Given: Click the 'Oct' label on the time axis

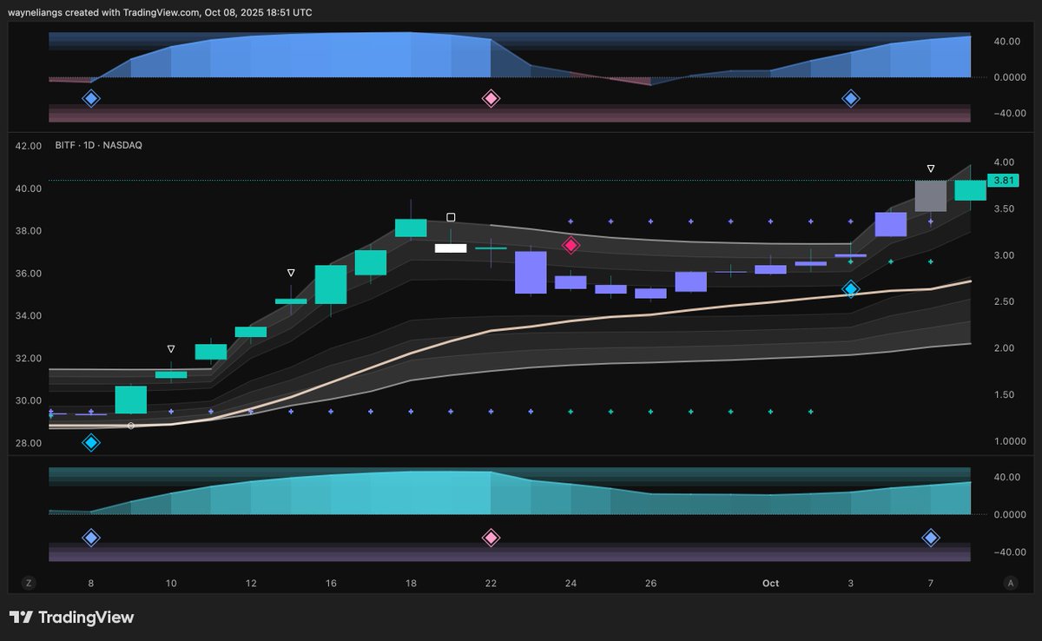Looking at the screenshot, I should (x=771, y=584).
